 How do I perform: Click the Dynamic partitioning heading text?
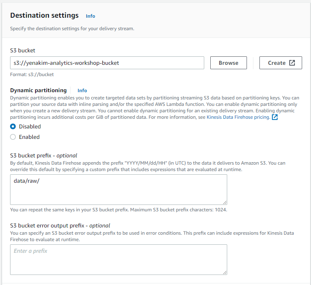click(x=38, y=91)
